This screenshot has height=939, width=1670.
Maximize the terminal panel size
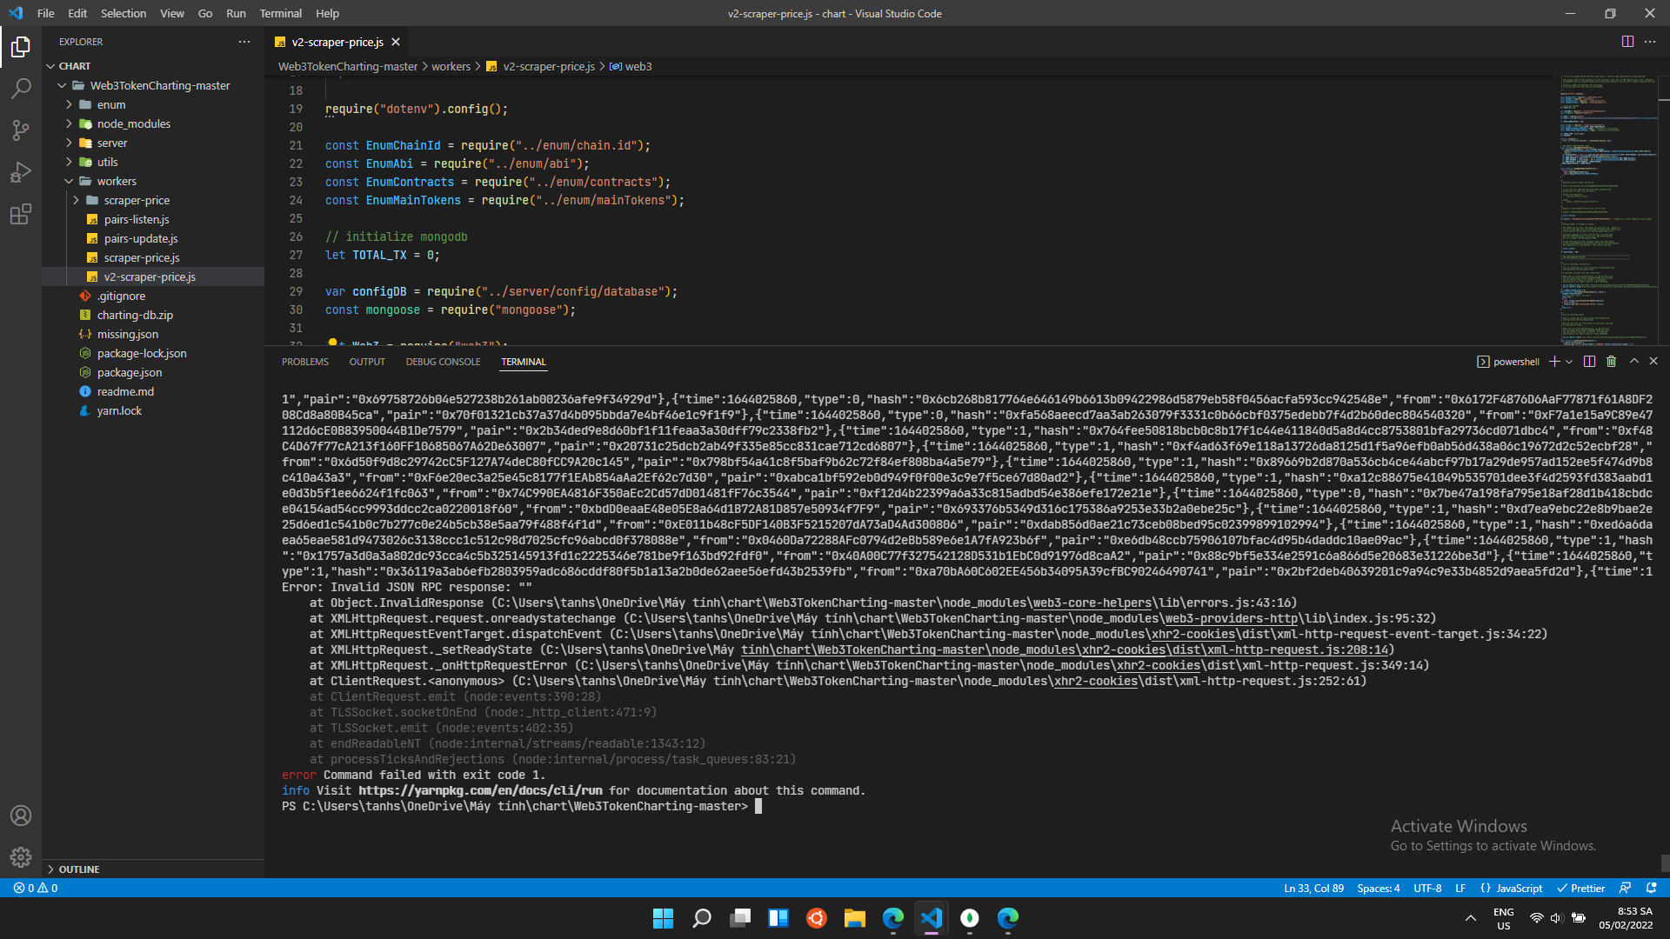pos(1634,362)
